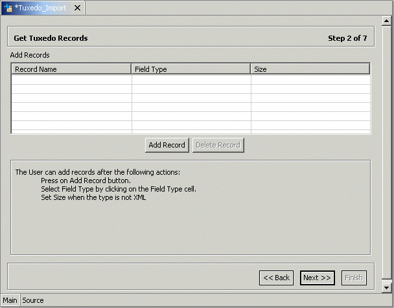Click the Tuxedo_Import editor tab icon

point(8,8)
